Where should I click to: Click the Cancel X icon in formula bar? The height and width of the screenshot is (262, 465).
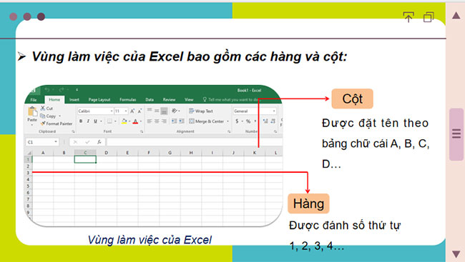click(x=75, y=142)
